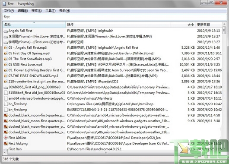
Task: Click the file icon of bn_first.bmp in $RECYCLE.BIN
Action: pos(6,110)
